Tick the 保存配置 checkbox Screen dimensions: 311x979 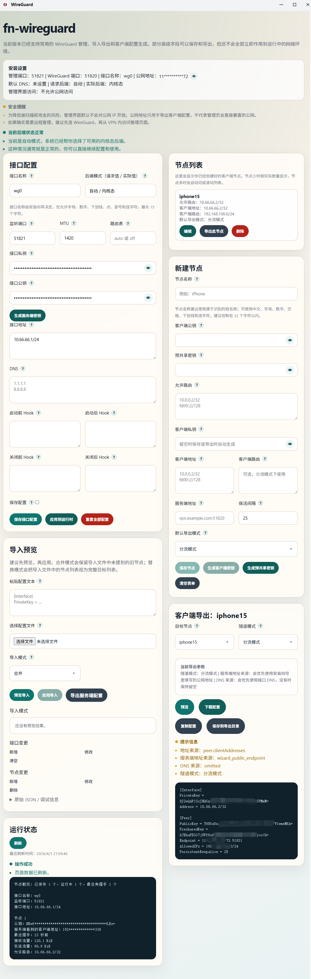pos(37,502)
